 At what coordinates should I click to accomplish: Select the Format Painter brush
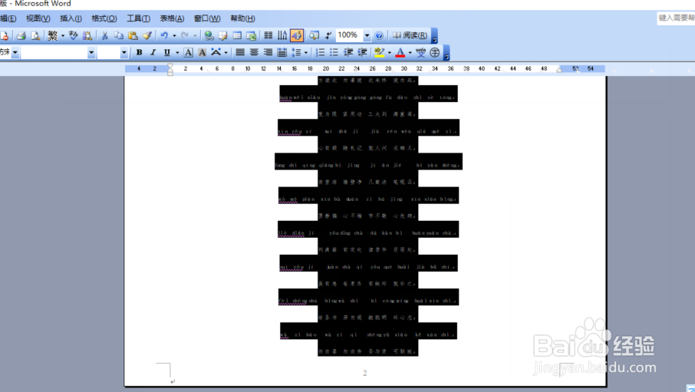click(147, 35)
